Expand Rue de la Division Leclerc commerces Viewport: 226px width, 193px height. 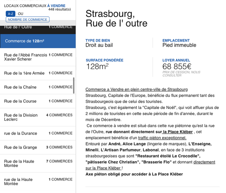point(38,117)
